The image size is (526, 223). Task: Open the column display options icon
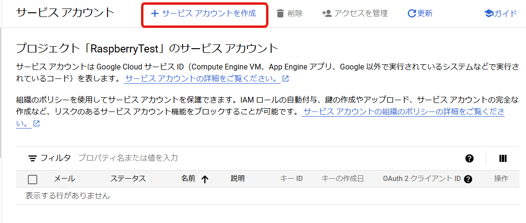click(503, 159)
